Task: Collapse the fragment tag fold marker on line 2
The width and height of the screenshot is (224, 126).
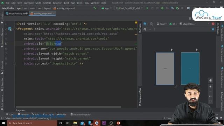Action: [14, 29]
